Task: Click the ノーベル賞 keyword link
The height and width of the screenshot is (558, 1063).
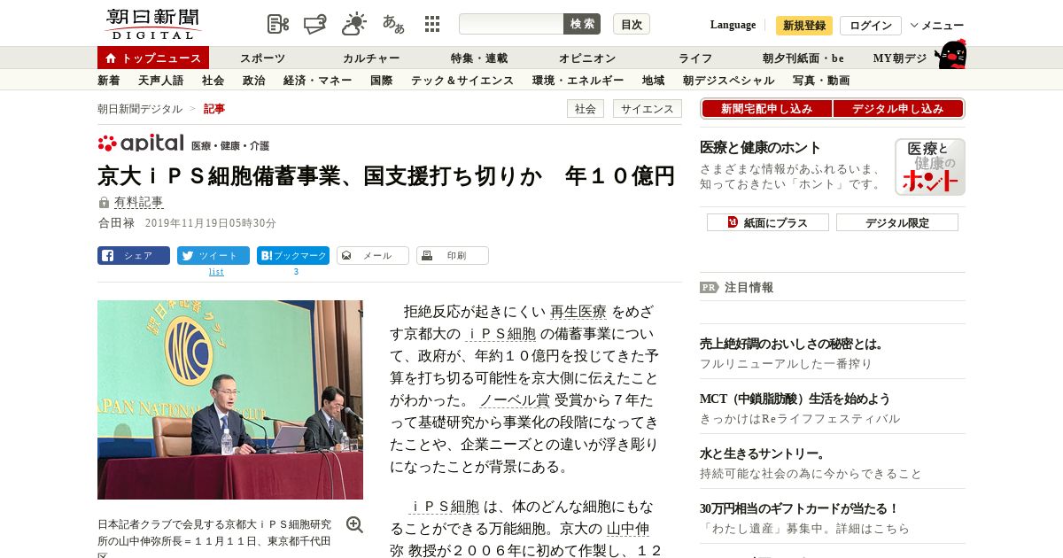Action: point(515,399)
